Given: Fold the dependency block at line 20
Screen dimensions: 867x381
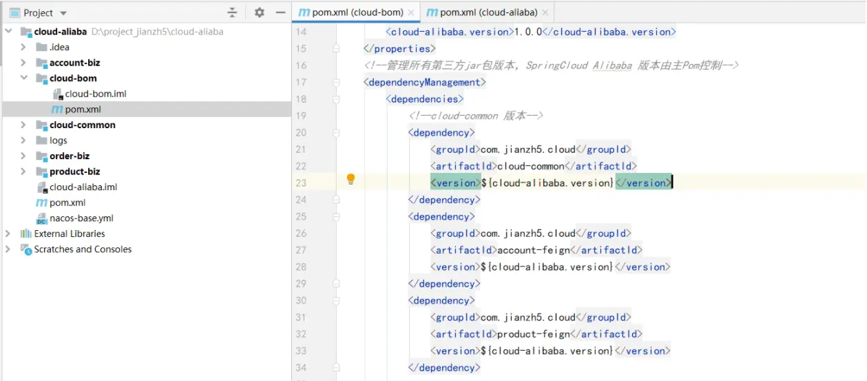Looking at the screenshot, I should [x=336, y=132].
